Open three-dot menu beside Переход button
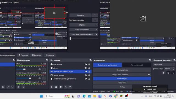The width and height of the screenshot is (176, 99). (95, 15)
